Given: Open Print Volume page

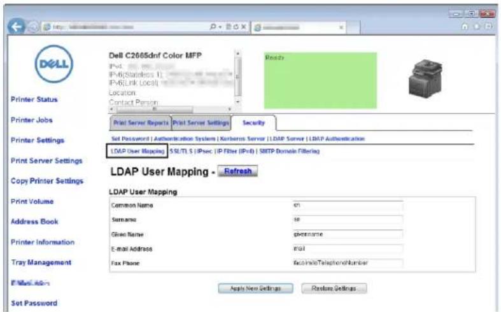Looking at the screenshot, I should coord(32,201).
